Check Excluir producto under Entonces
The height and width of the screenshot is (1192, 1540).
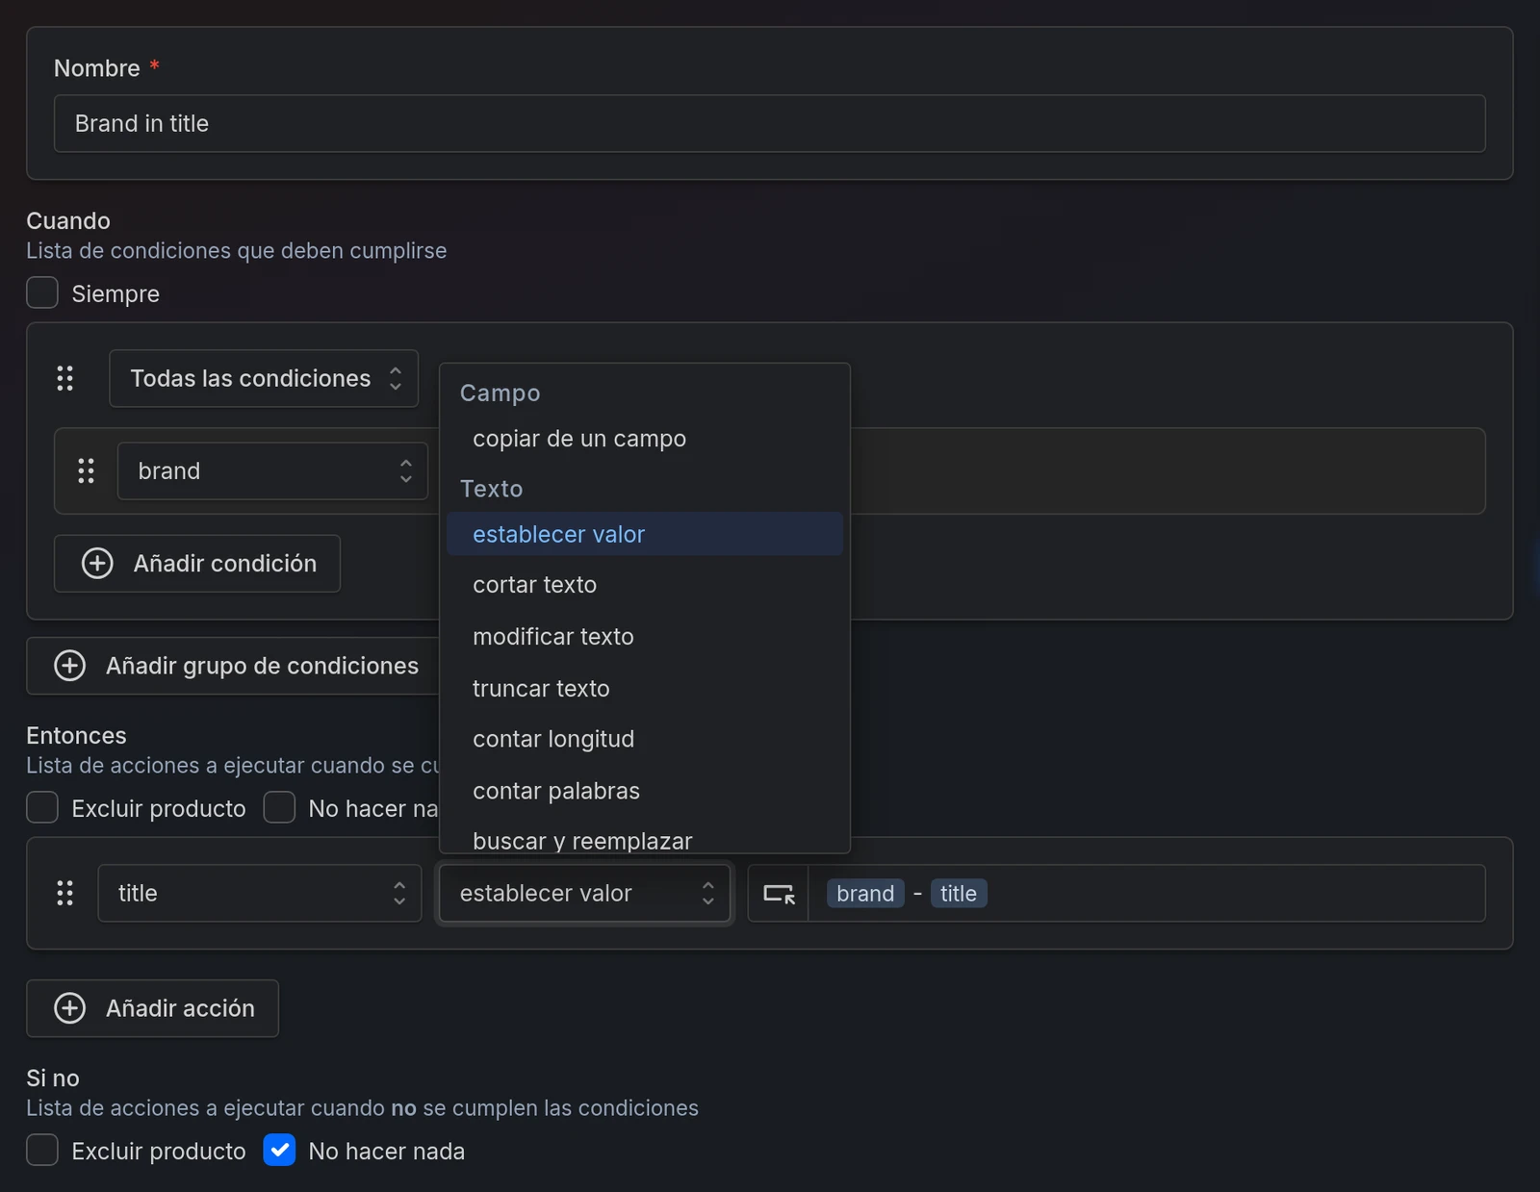point(42,807)
